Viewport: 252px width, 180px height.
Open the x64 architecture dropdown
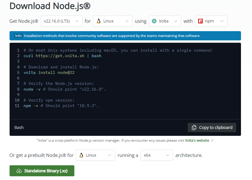tap(157, 155)
